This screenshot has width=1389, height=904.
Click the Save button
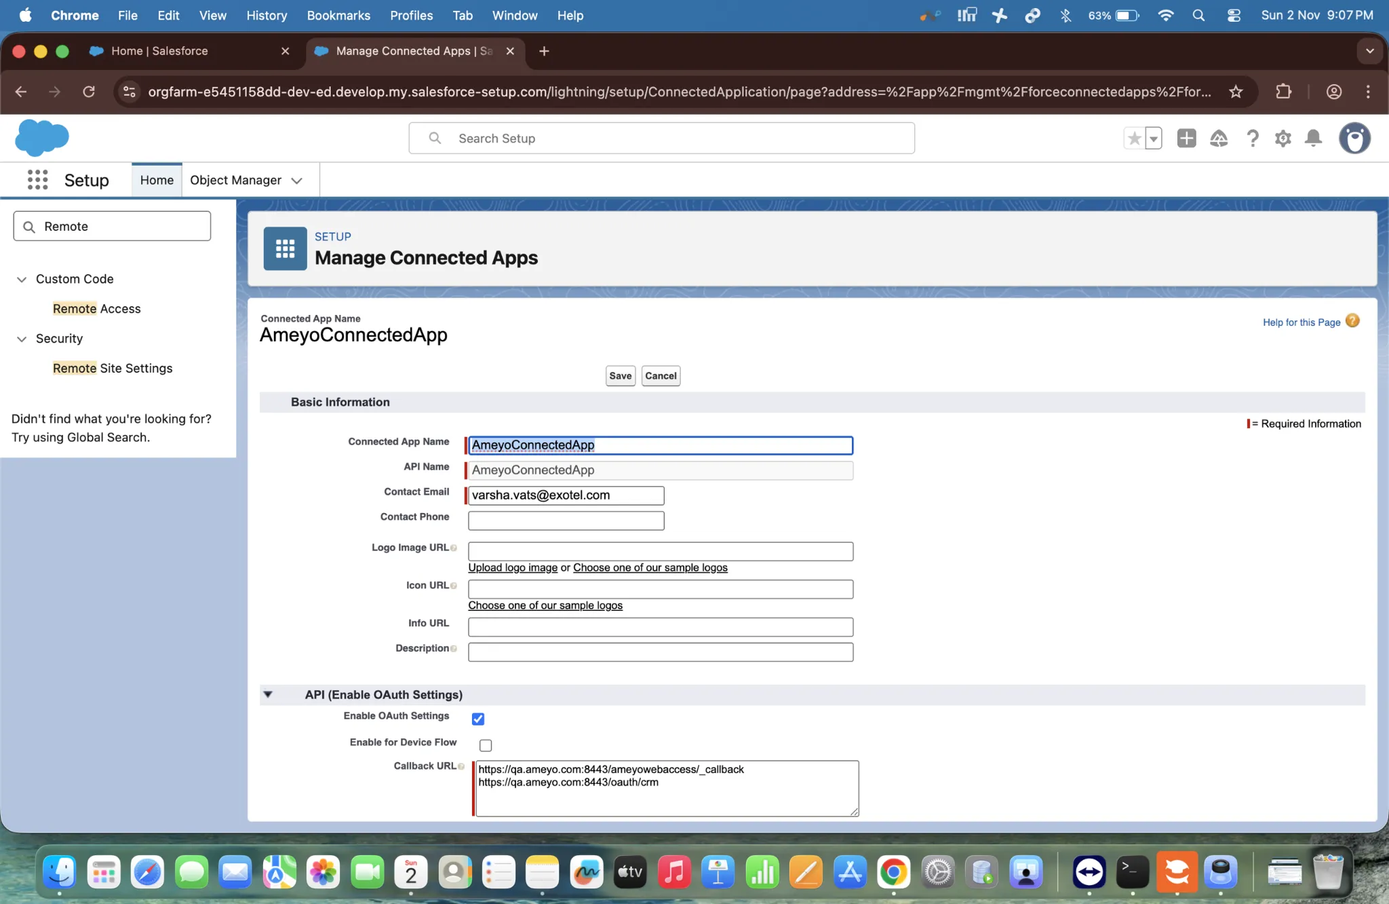coord(620,376)
